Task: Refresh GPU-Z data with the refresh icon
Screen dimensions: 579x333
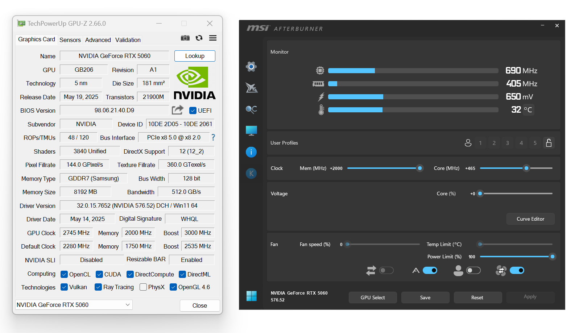Action: pyautogui.click(x=199, y=38)
